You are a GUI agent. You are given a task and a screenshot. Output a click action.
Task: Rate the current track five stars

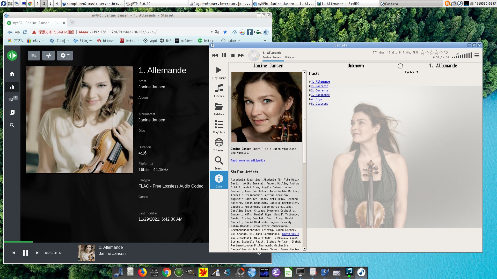[441, 52]
